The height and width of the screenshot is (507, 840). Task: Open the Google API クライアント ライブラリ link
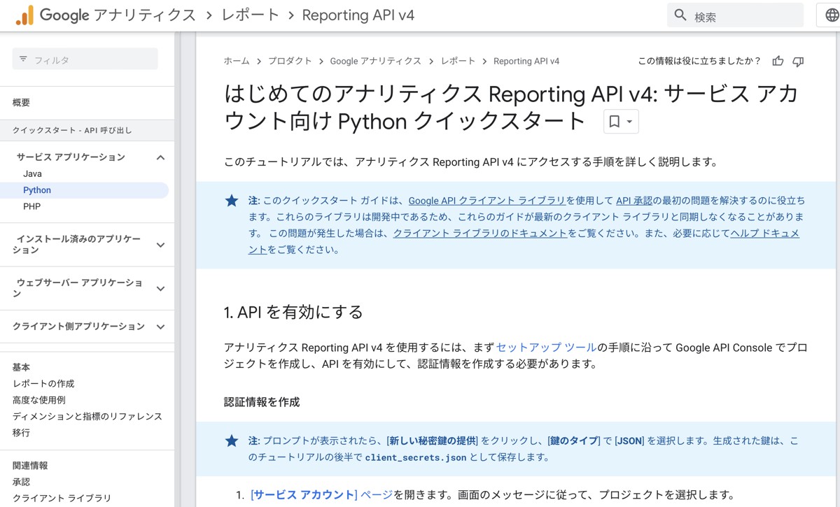coord(485,200)
